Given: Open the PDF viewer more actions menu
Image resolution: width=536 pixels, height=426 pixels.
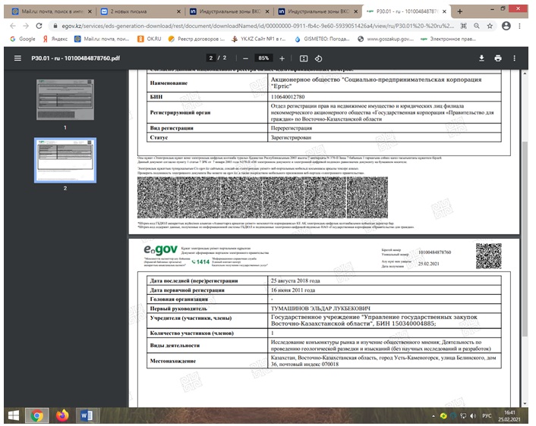Looking at the screenshot, I should tap(515, 58).
